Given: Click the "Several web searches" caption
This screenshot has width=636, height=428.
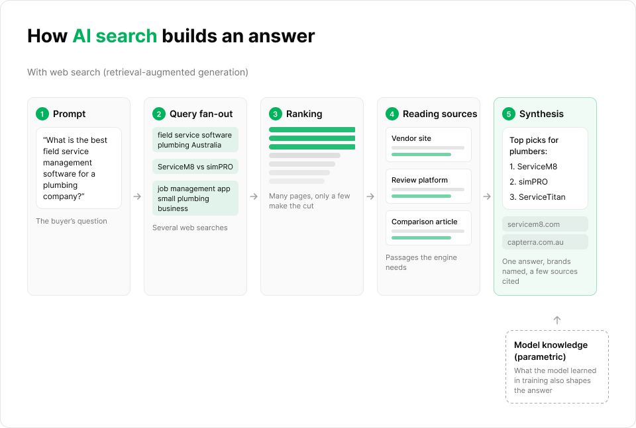Looking at the screenshot, I should point(190,228).
